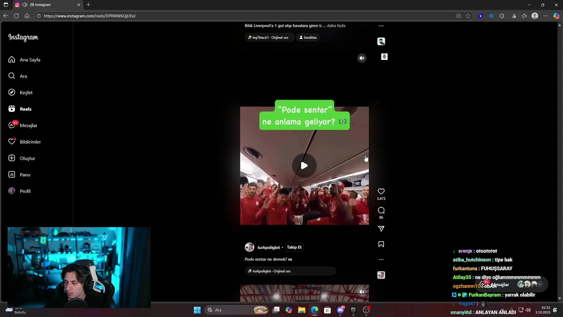Click the Instagram logo

tap(23, 38)
